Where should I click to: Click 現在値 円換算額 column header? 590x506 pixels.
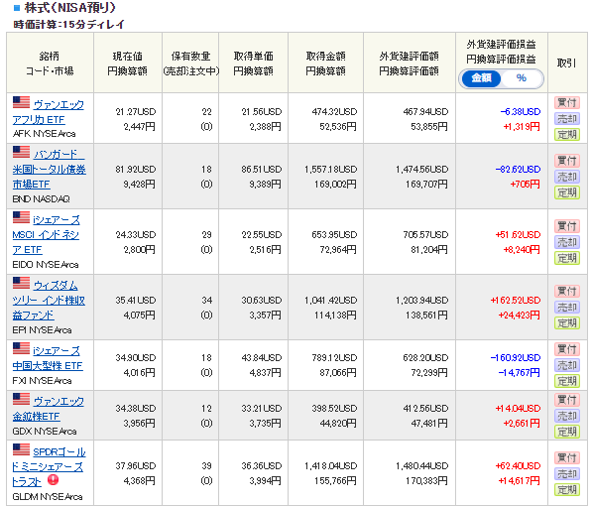(x=128, y=63)
